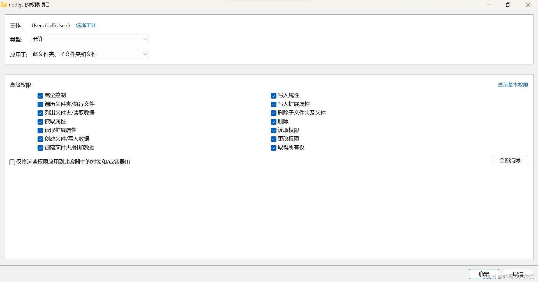This screenshot has width=538, height=282.
Task: Confirm with the 确定 button
Action: click(x=484, y=274)
